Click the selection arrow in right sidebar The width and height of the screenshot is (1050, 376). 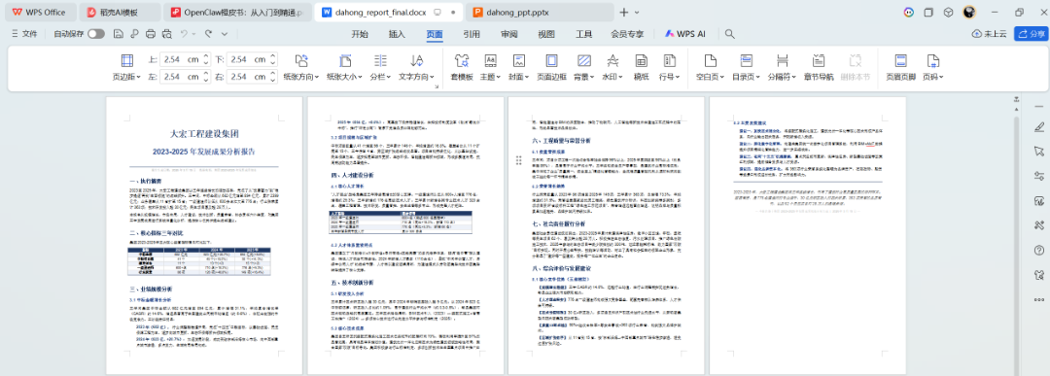tap(1039, 152)
